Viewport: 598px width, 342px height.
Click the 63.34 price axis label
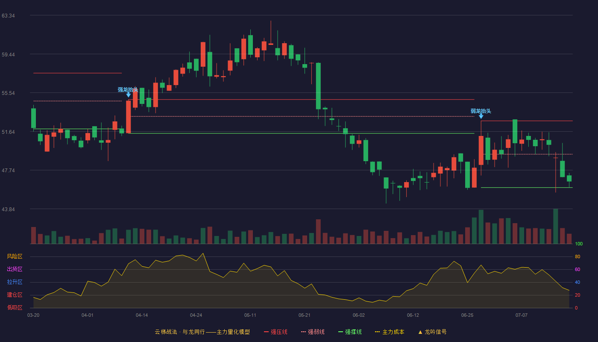(8, 16)
